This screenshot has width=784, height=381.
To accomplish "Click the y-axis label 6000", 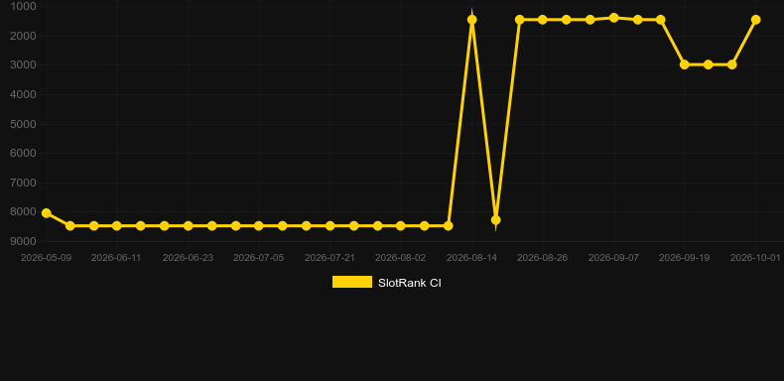I will tap(23, 153).
